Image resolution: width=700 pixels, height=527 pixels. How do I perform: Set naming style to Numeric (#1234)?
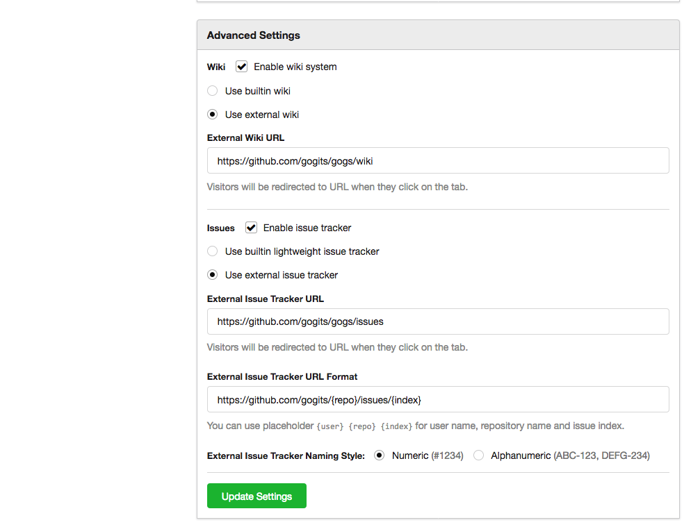click(x=380, y=456)
